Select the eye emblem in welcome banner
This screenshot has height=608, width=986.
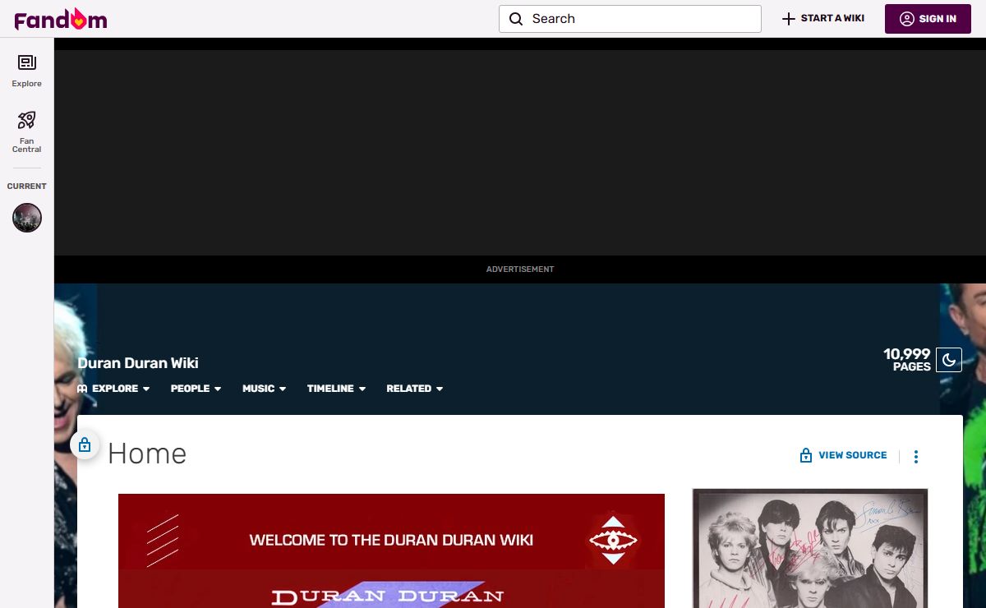click(613, 540)
